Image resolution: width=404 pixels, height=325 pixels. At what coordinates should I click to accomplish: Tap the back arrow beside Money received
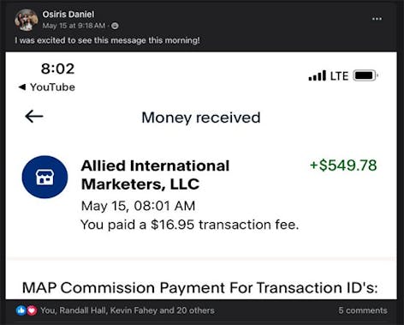[34, 117]
